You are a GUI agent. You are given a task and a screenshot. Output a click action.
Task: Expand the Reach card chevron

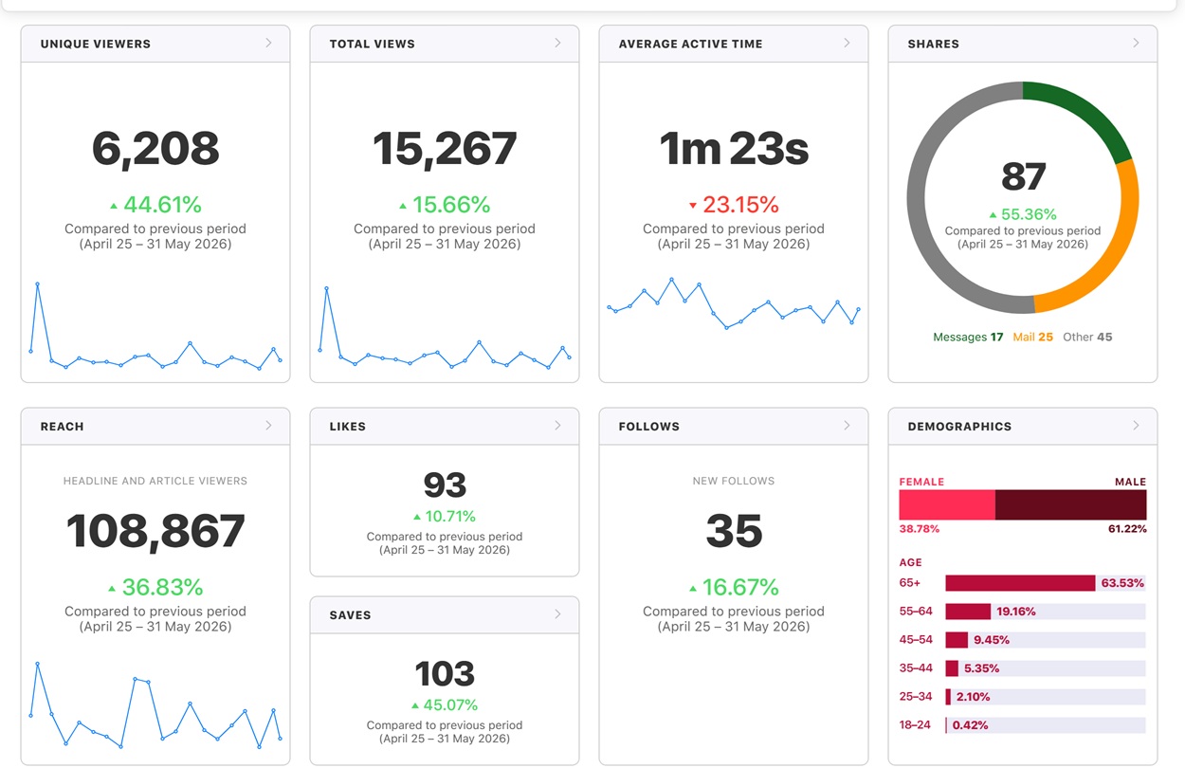(x=269, y=426)
